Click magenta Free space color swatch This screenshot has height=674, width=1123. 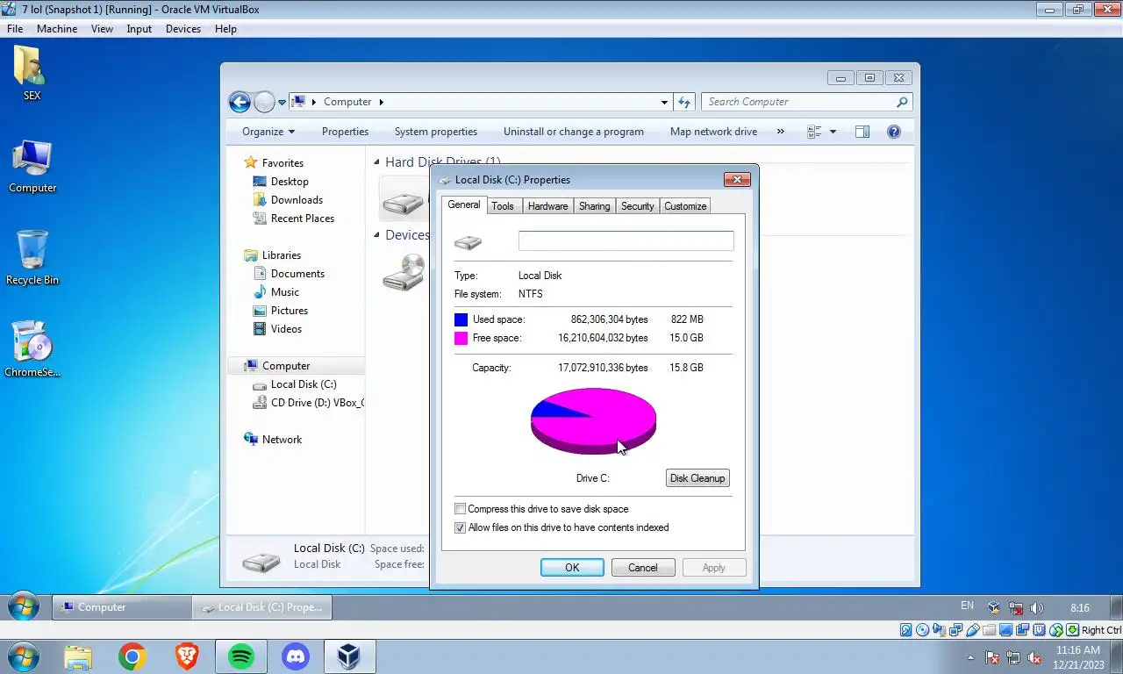click(461, 338)
